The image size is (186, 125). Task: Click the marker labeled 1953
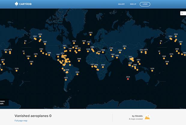pos(73,44)
